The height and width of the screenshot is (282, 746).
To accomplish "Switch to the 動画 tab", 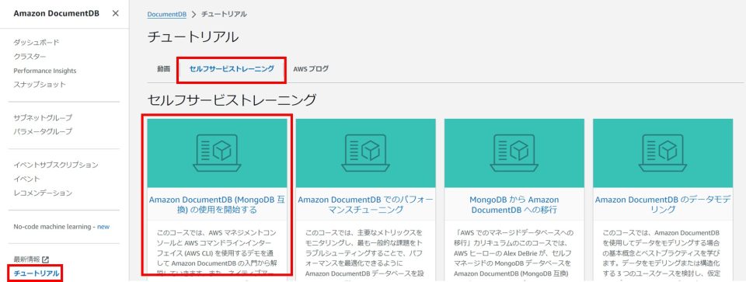I will [x=163, y=69].
